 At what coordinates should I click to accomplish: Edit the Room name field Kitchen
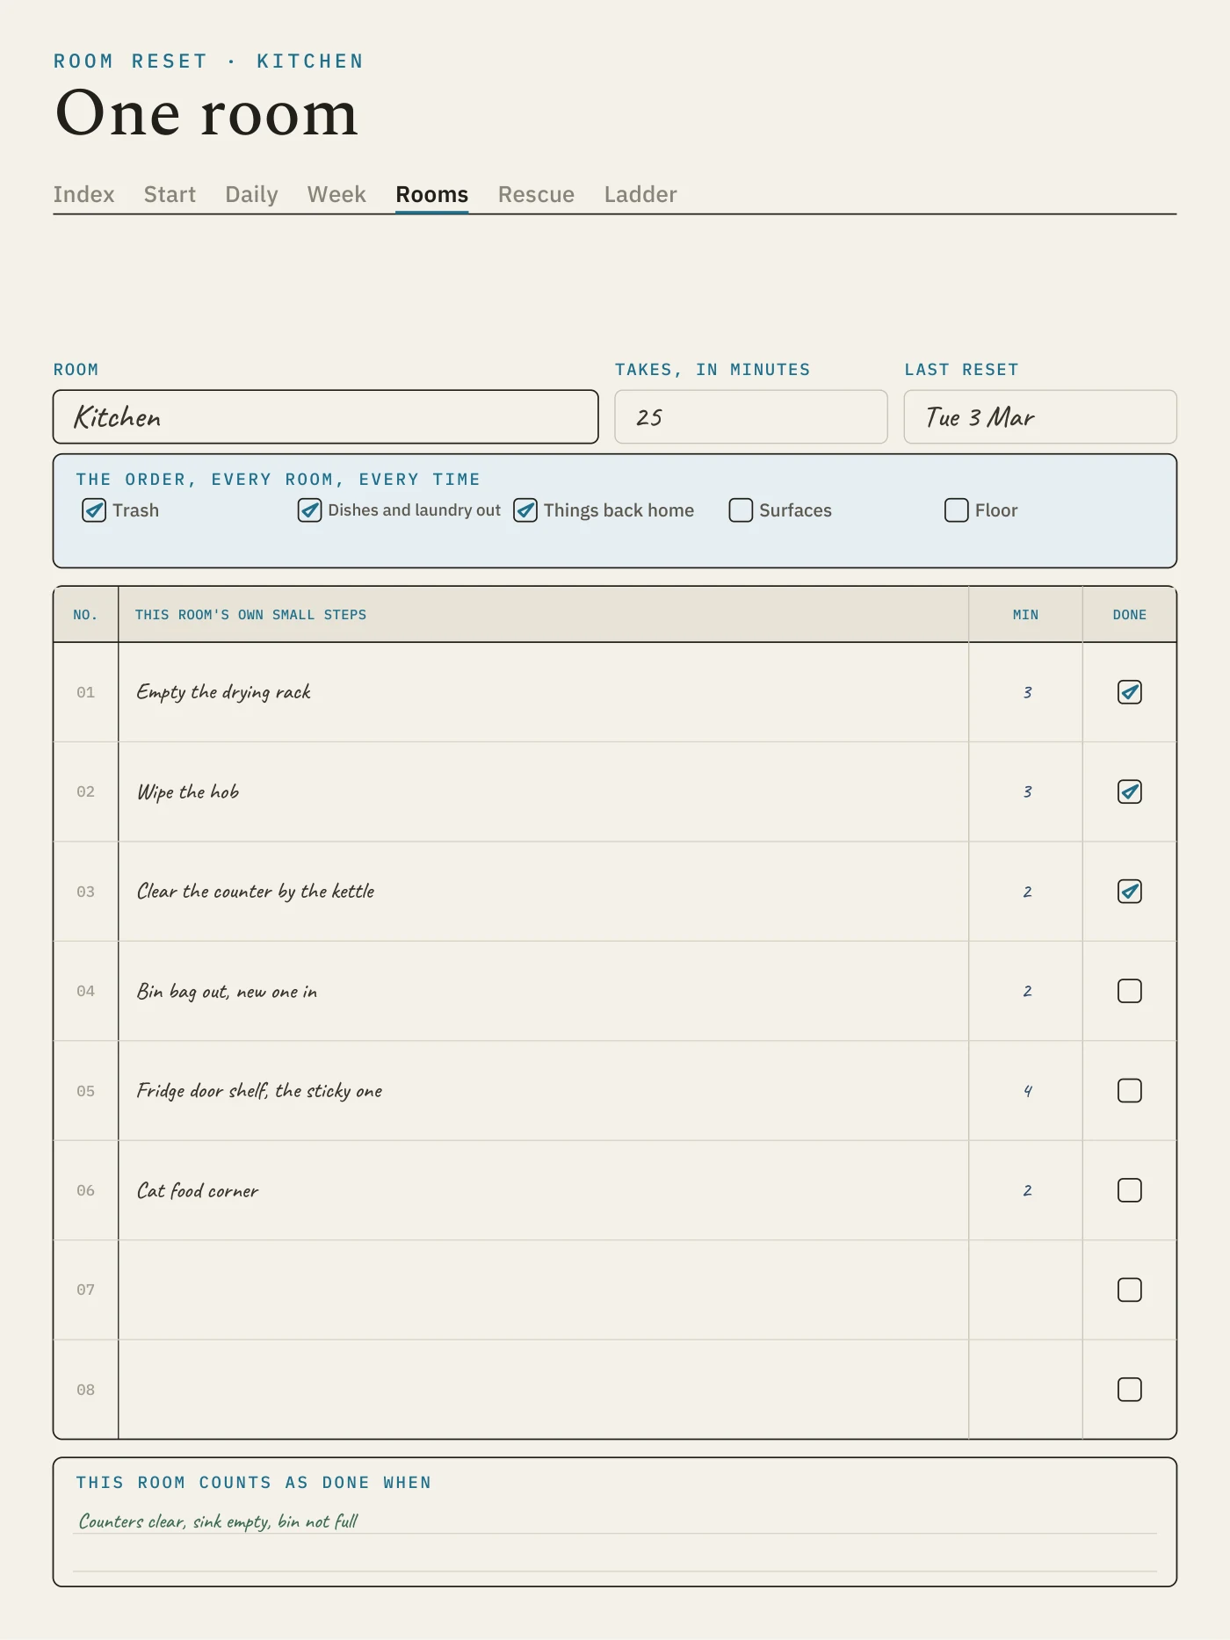coord(325,417)
